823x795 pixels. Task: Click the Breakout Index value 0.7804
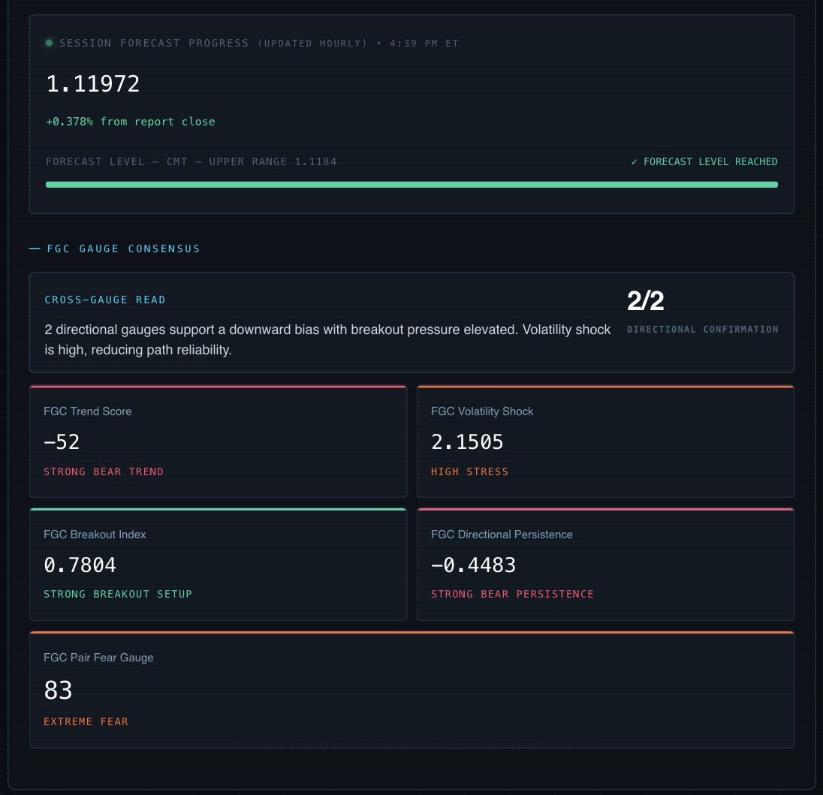point(80,565)
